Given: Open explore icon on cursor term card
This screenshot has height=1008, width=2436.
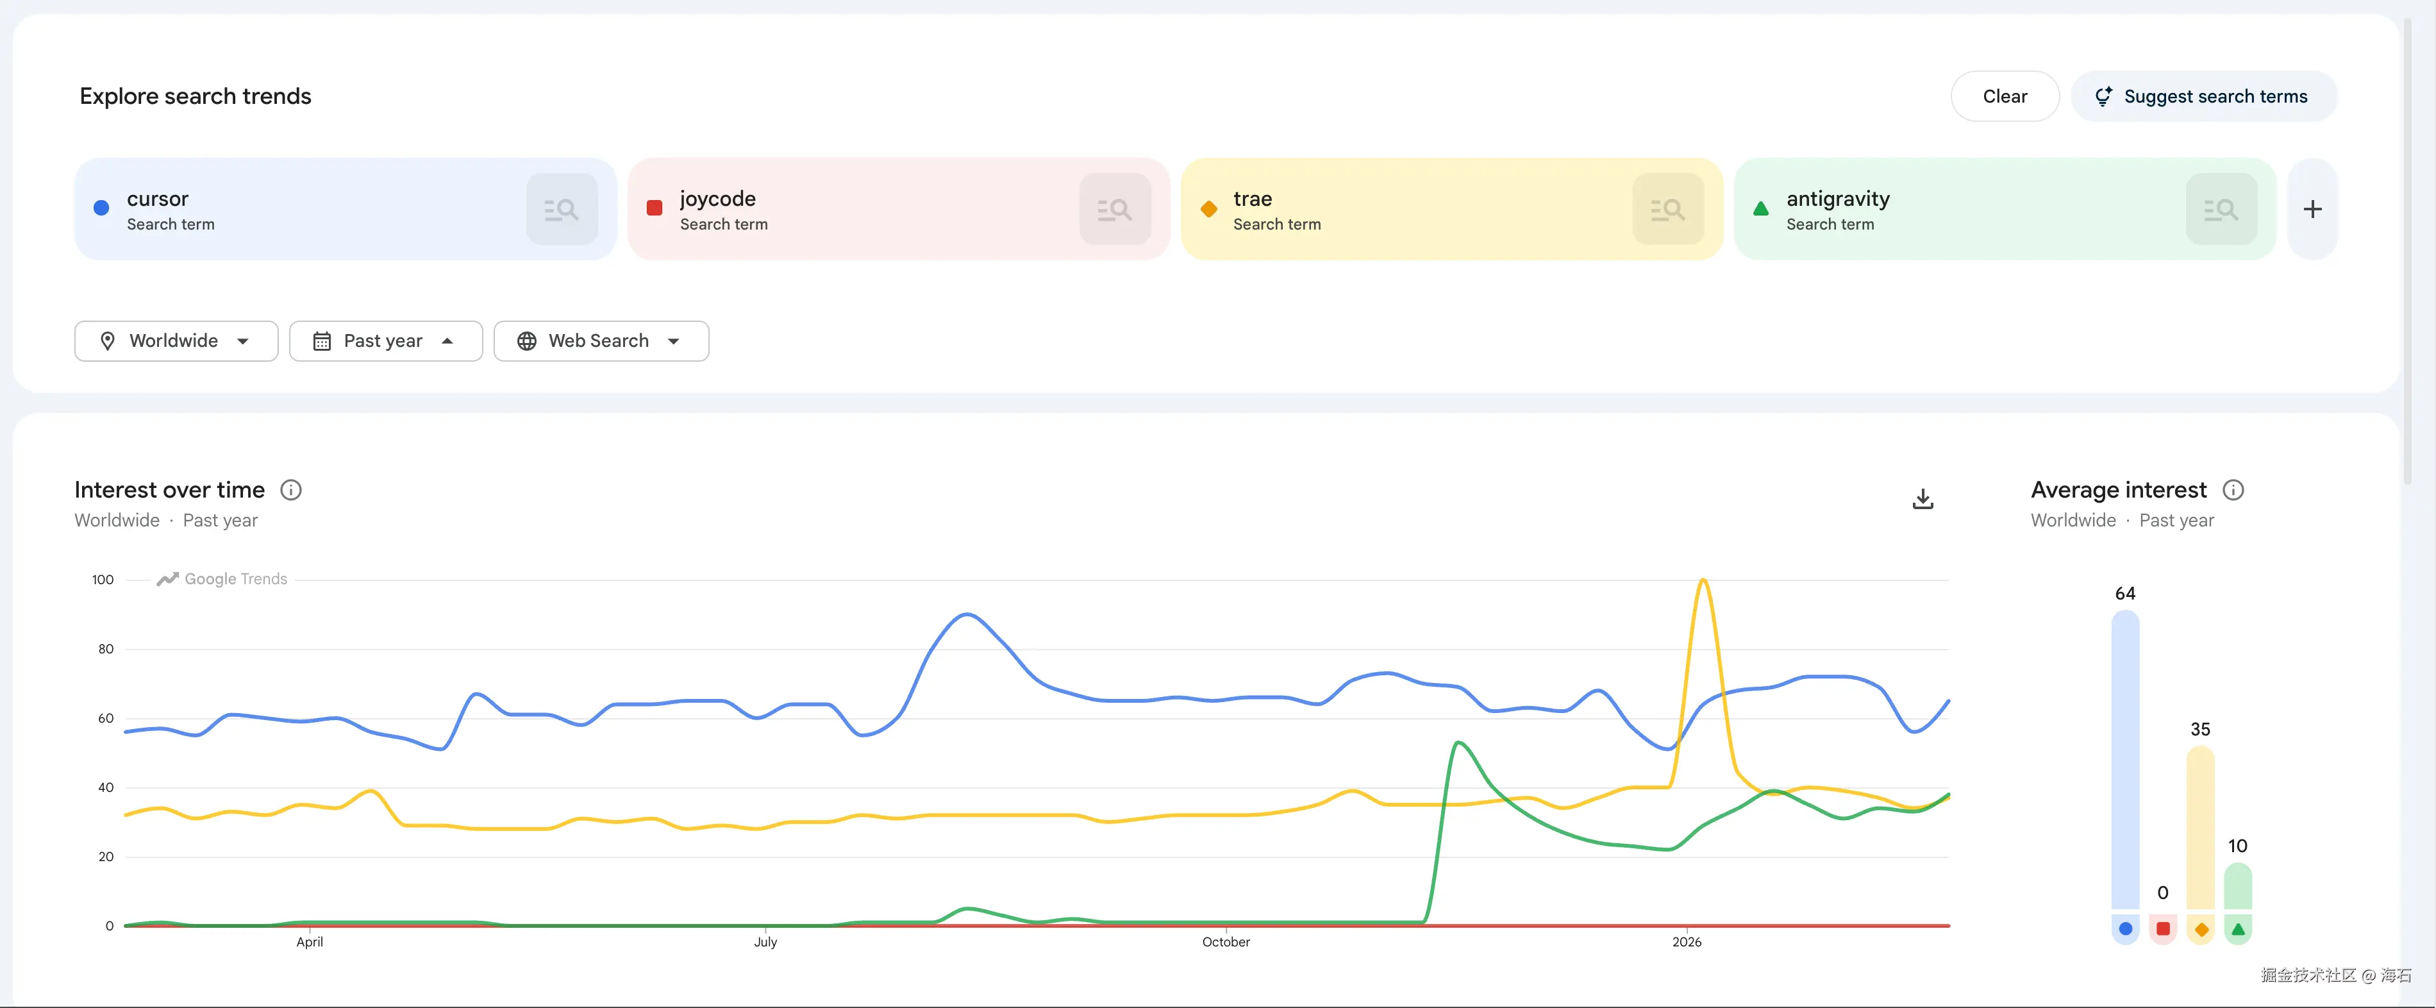Looking at the screenshot, I should 562,209.
